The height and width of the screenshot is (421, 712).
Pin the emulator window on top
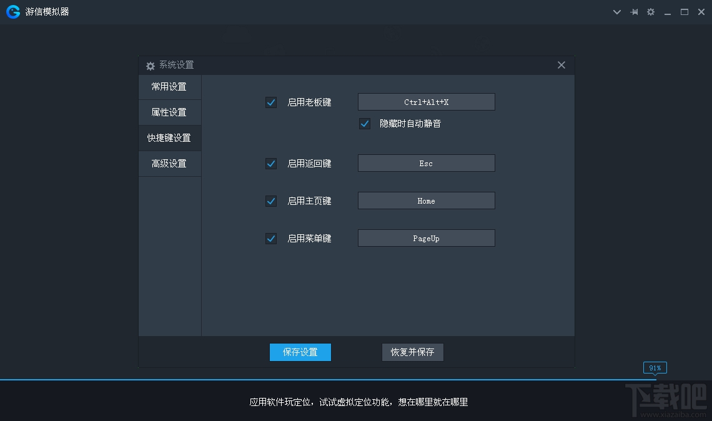point(634,11)
